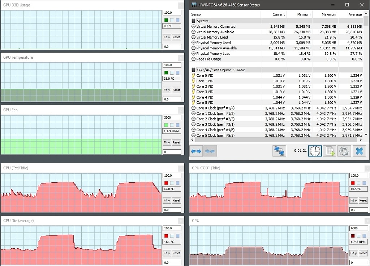Click Fit y in GPU Fan graph
The width and height of the screenshot is (370, 266).
pyautogui.click(x=167, y=142)
